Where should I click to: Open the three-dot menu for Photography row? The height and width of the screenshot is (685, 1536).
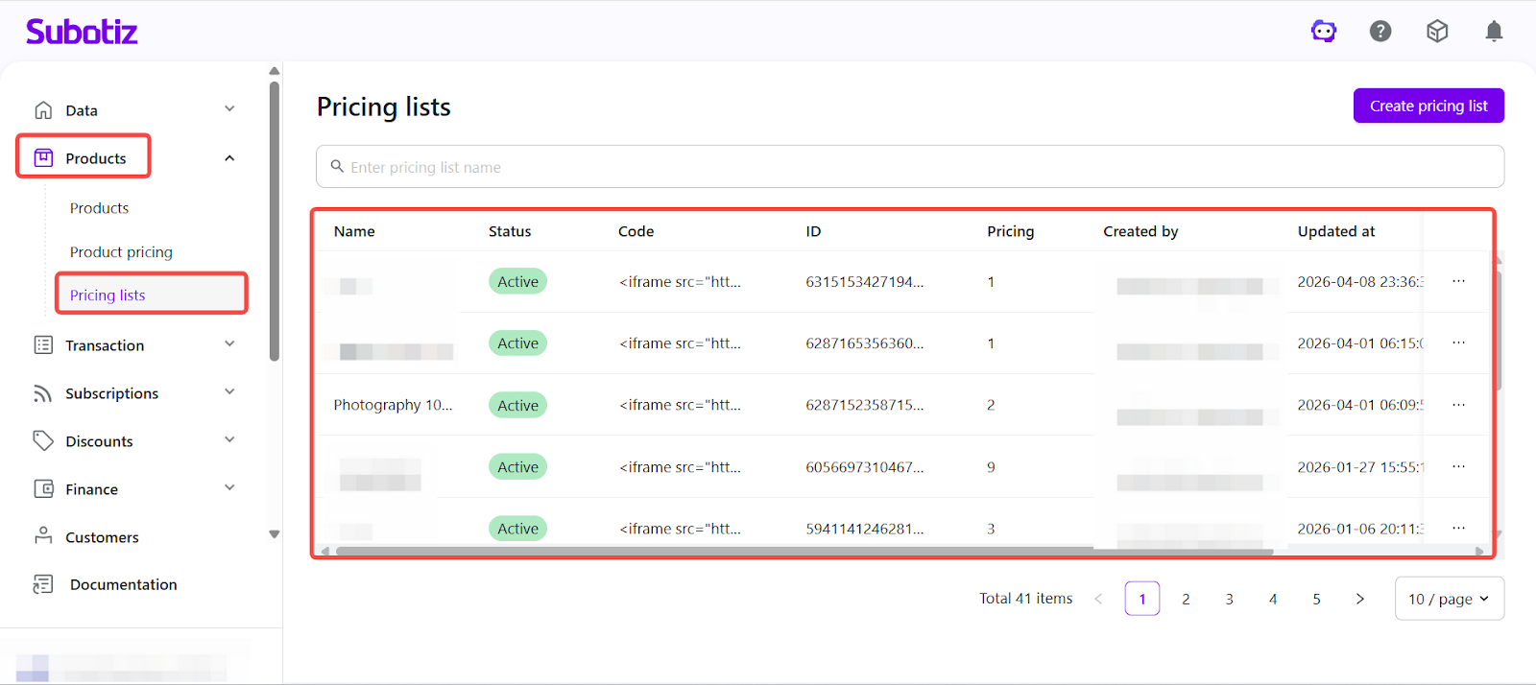(1458, 405)
